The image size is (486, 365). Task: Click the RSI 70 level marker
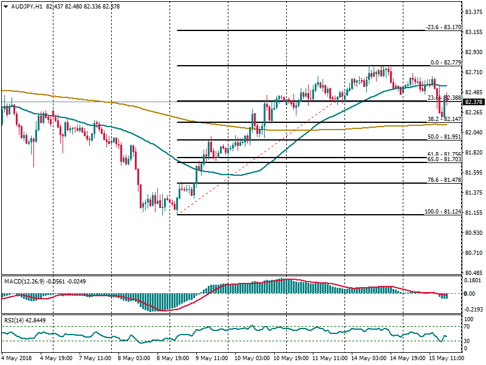[468, 327]
